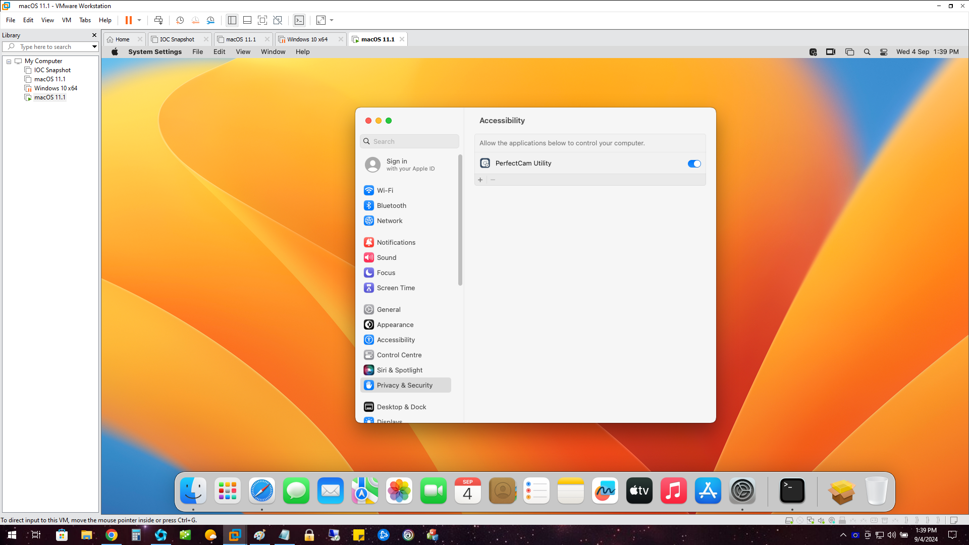The height and width of the screenshot is (545, 969).
Task: Open the macOS File menu
Action: [x=197, y=51]
